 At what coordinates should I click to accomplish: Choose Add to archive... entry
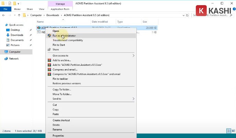point(91,60)
